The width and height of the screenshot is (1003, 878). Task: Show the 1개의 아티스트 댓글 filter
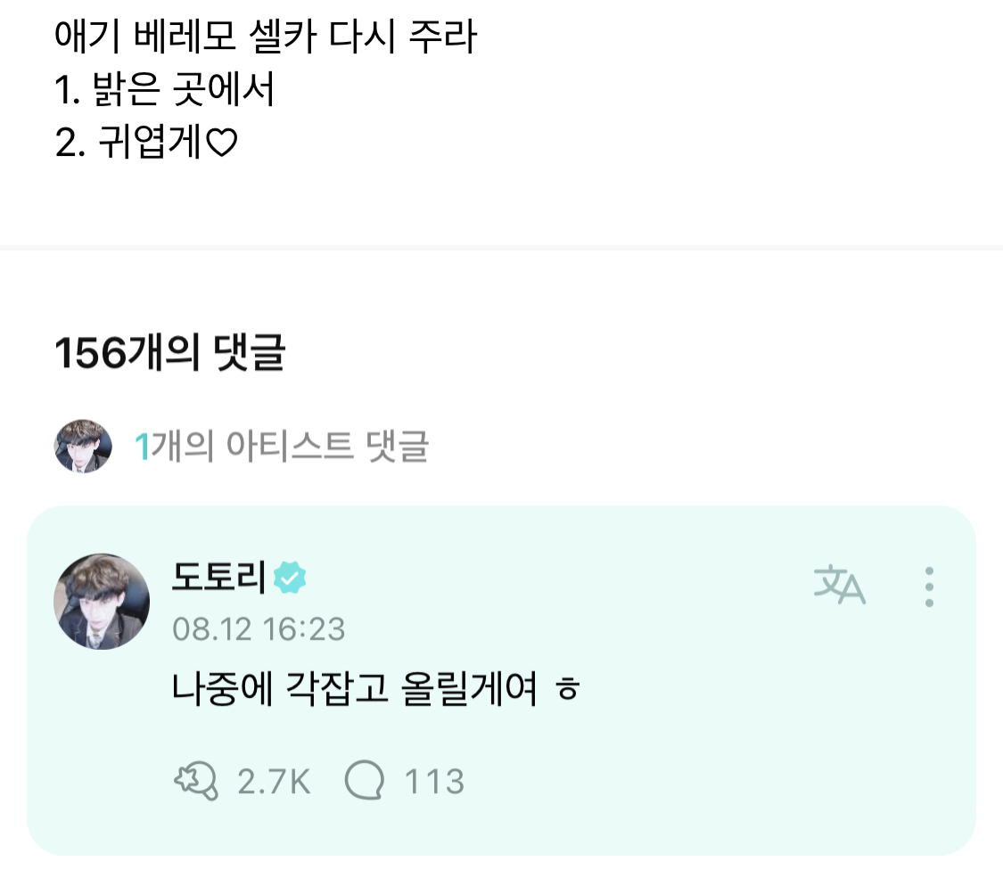point(281,446)
